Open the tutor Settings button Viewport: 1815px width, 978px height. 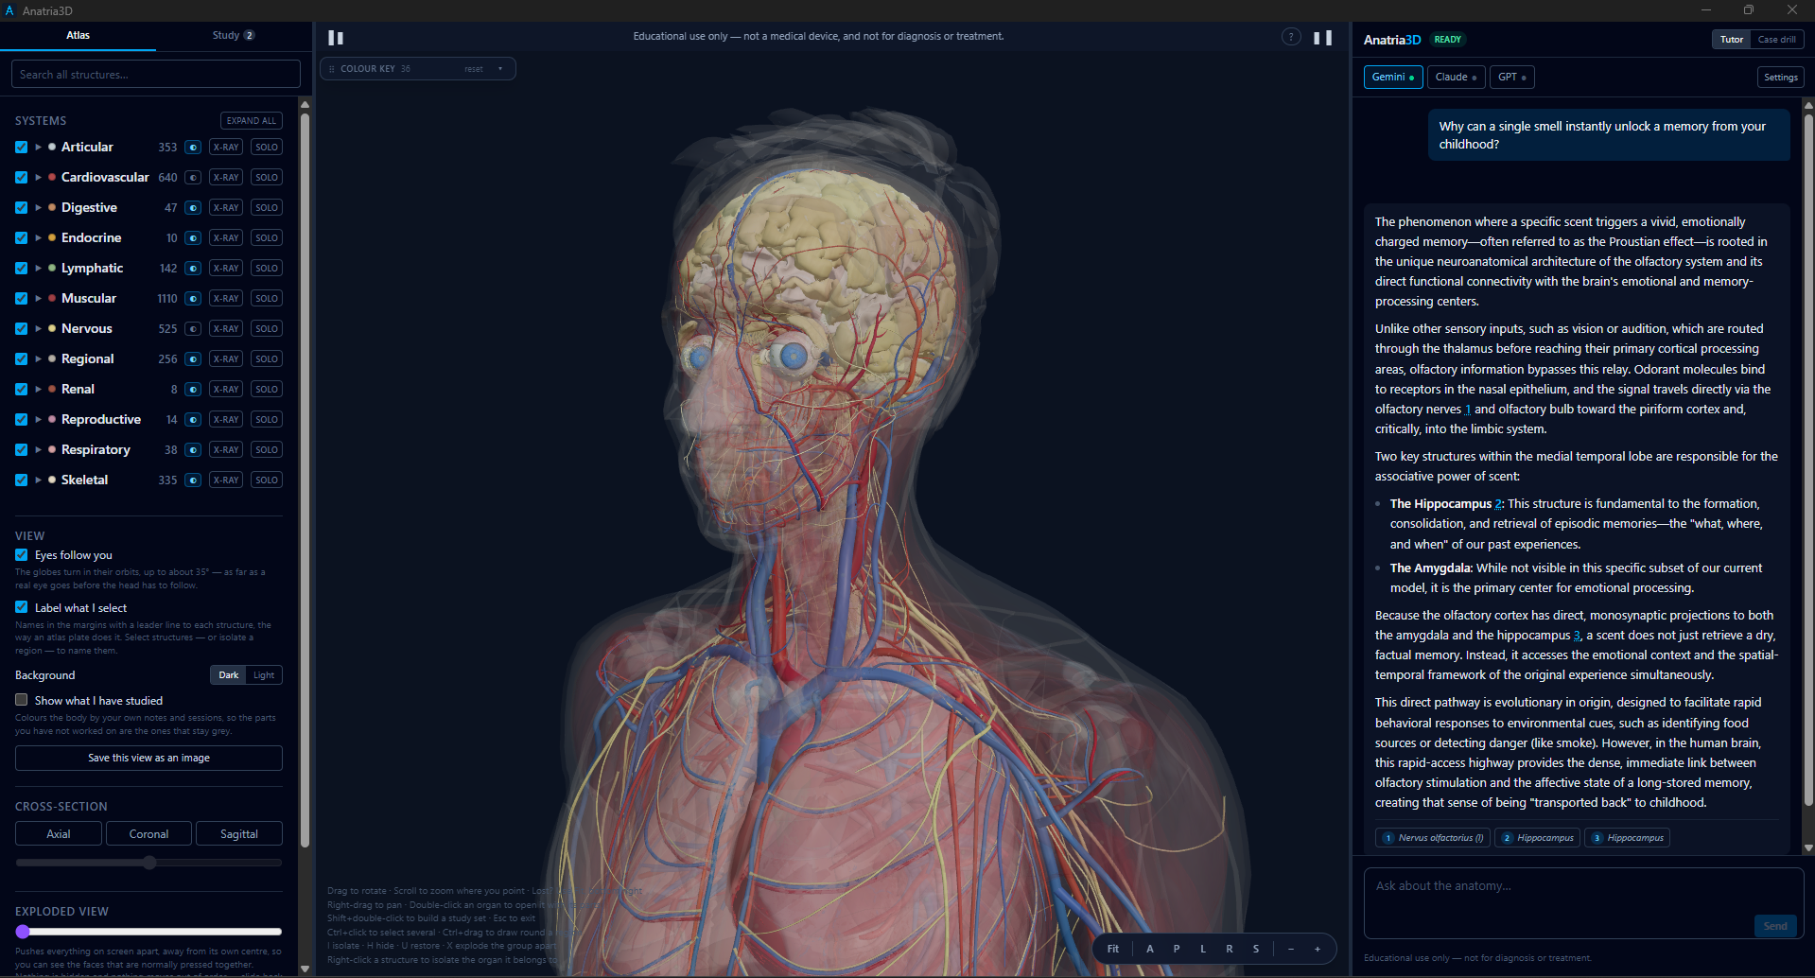(x=1780, y=78)
